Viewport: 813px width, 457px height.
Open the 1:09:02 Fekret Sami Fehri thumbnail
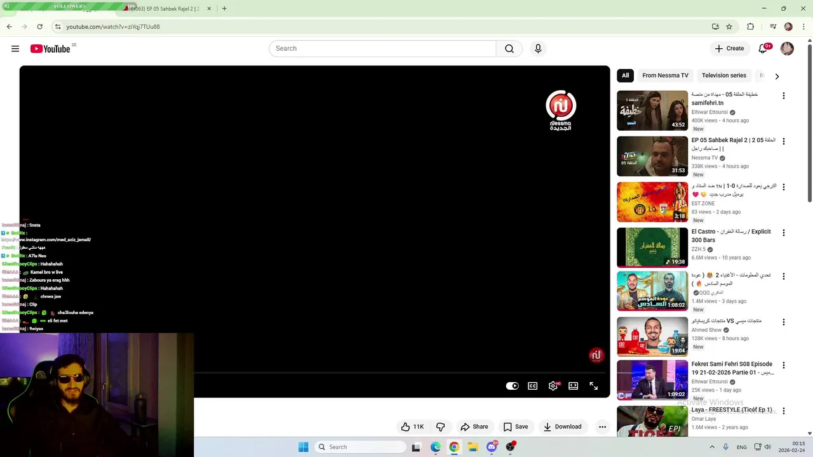[x=652, y=380]
